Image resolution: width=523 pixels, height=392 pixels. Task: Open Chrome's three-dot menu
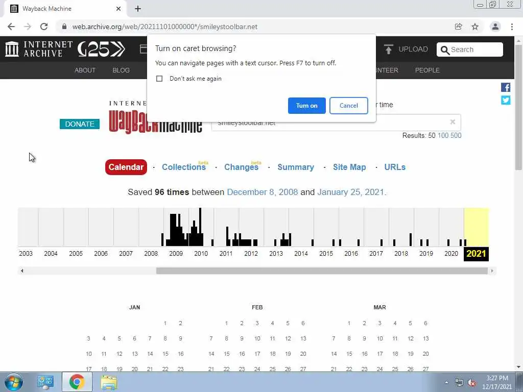click(512, 27)
